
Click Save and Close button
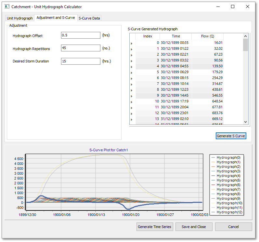194,227
